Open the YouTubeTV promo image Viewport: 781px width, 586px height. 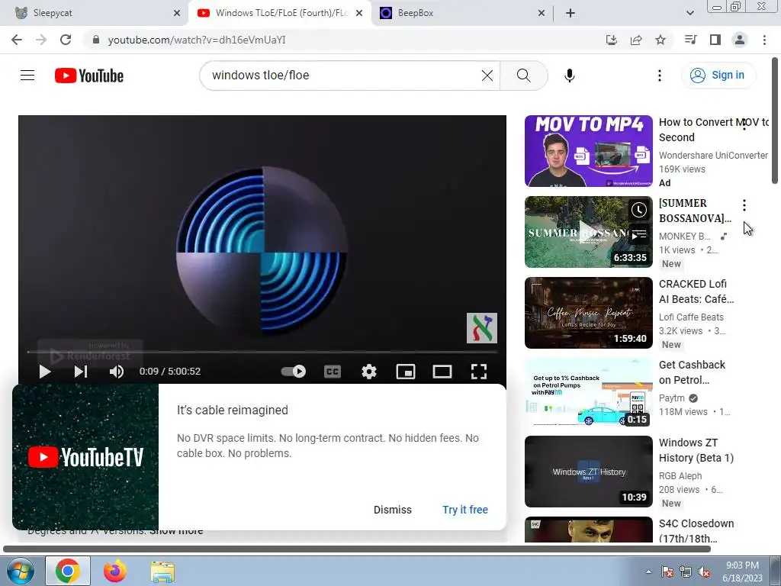point(85,457)
